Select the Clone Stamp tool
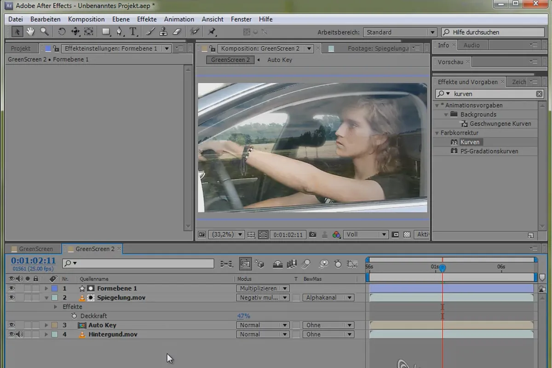The image size is (552, 368). [x=163, y=31]
